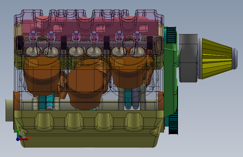Select the rightmost purple rocker arm
The image size is (243, 157).
(x=137, y=36)
